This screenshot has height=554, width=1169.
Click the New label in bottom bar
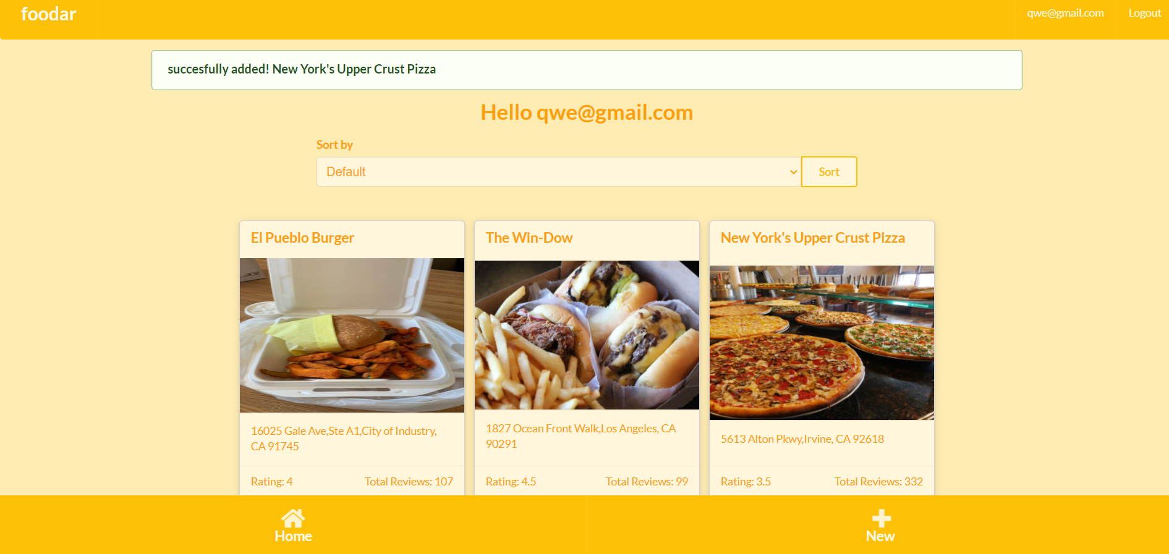(880, 536)
